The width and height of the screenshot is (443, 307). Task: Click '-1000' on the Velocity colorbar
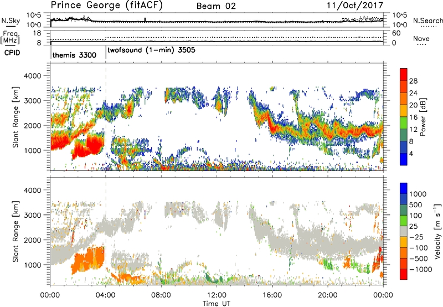(x=421, y=269)
